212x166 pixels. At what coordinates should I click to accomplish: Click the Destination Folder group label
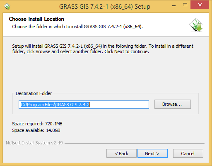(34, 93)
